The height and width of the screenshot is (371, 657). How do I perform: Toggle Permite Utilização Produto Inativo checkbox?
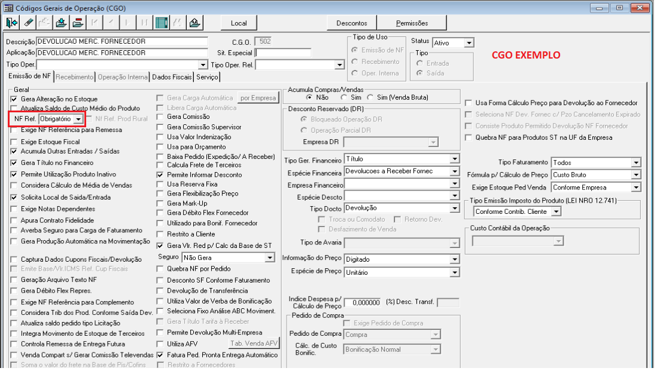14,174
